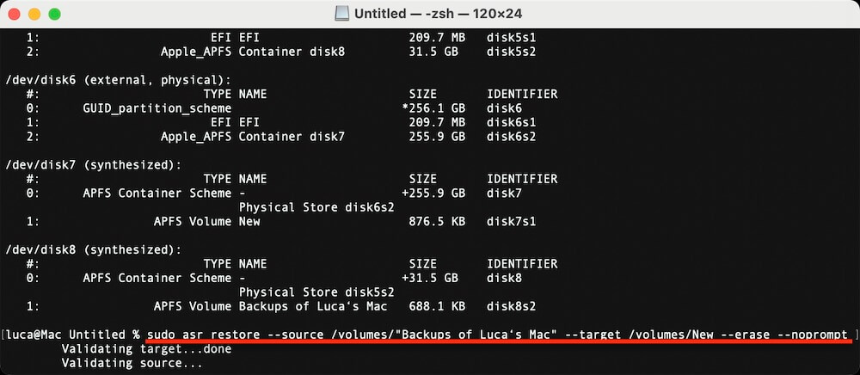Click 'Physical Store disk6s2' text
The width and height of the screenshot is (860, 375).
click(x=316, y=207)
